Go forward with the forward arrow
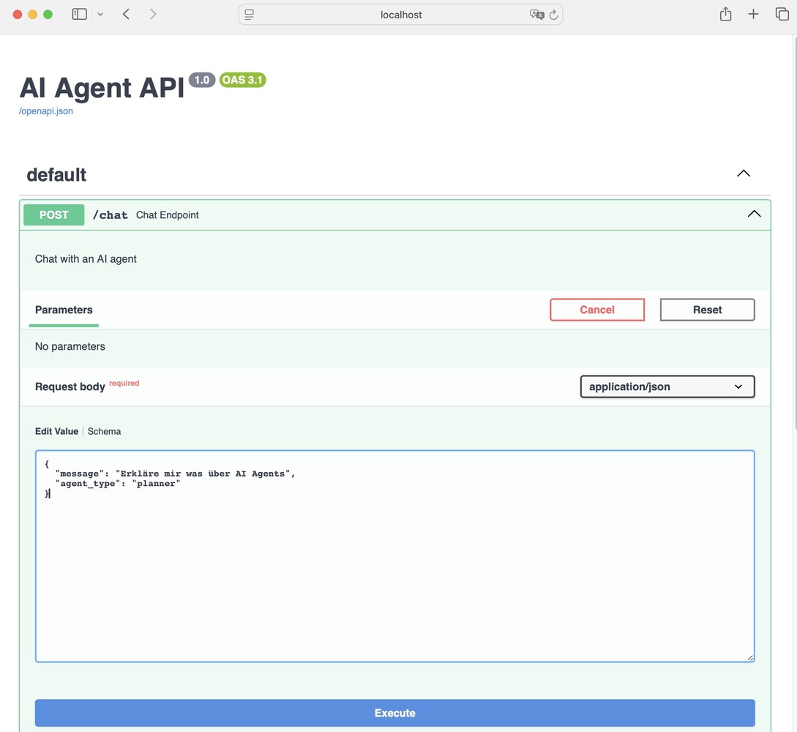Image resolution: width=797 pixels, height=732 pixels. pyautogui.click(x=152, y=14)
